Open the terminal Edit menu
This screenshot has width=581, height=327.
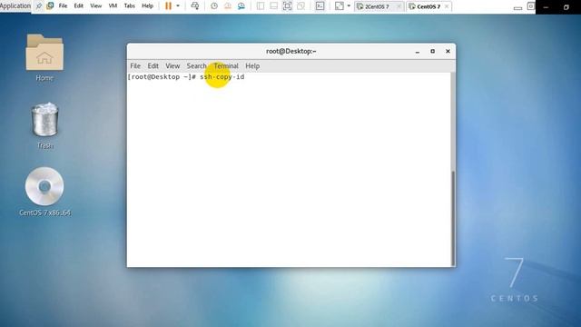tap(153, 66)
